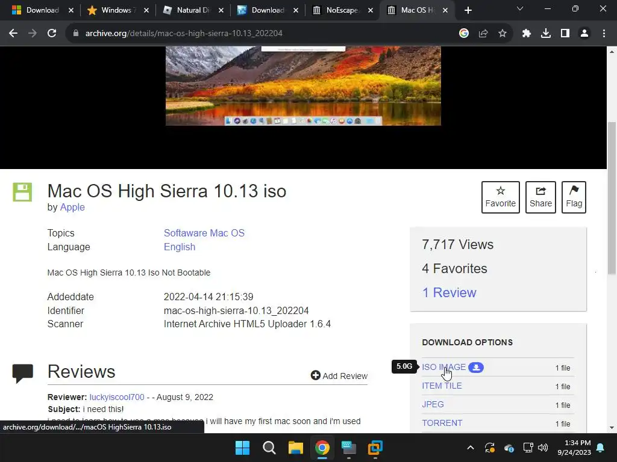This screenshot has height=462, width=617.
Task: Download the ISO IMAGE file
Action: 443,367
